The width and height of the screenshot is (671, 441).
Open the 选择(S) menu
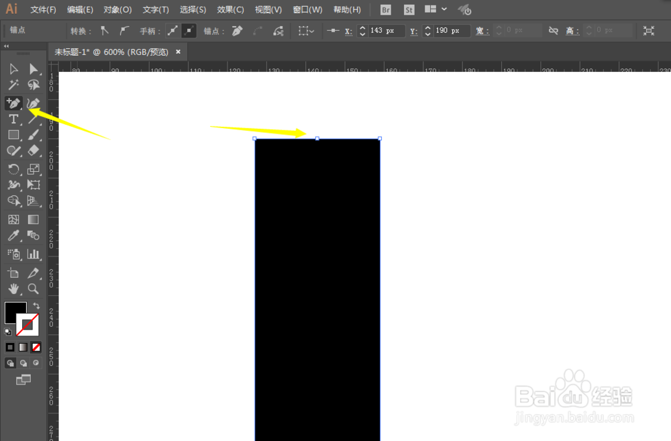pyautogui.click(x=193, y=9)
